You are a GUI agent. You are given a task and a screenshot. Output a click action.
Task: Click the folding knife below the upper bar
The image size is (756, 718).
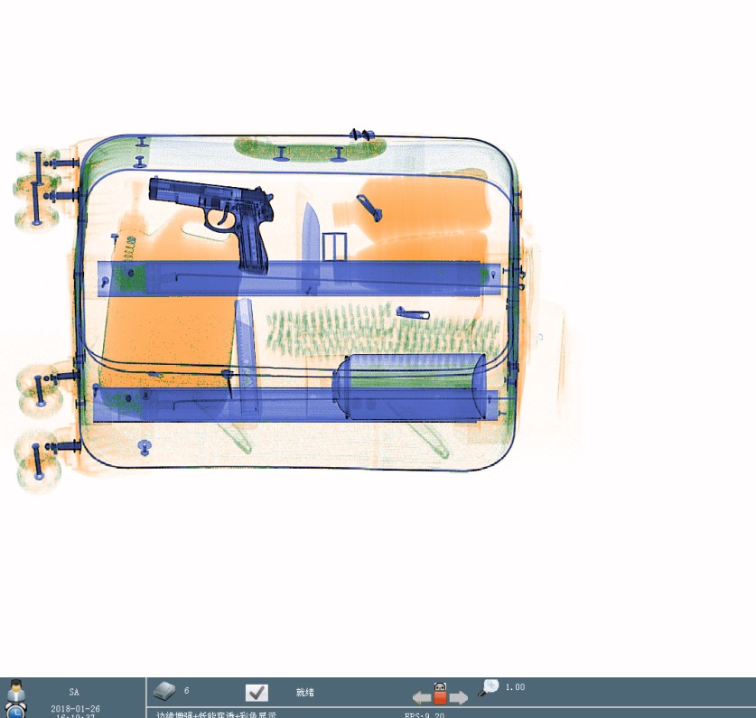click(x=246, y=341)
